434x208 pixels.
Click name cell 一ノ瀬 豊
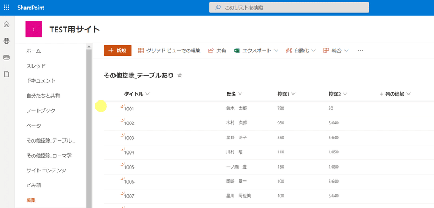[x=237, y=166]
